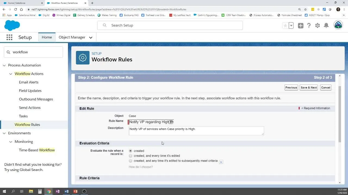Open the Formulas Cheatsheet bookmark
348x195 pixels.
click(290, 15)
